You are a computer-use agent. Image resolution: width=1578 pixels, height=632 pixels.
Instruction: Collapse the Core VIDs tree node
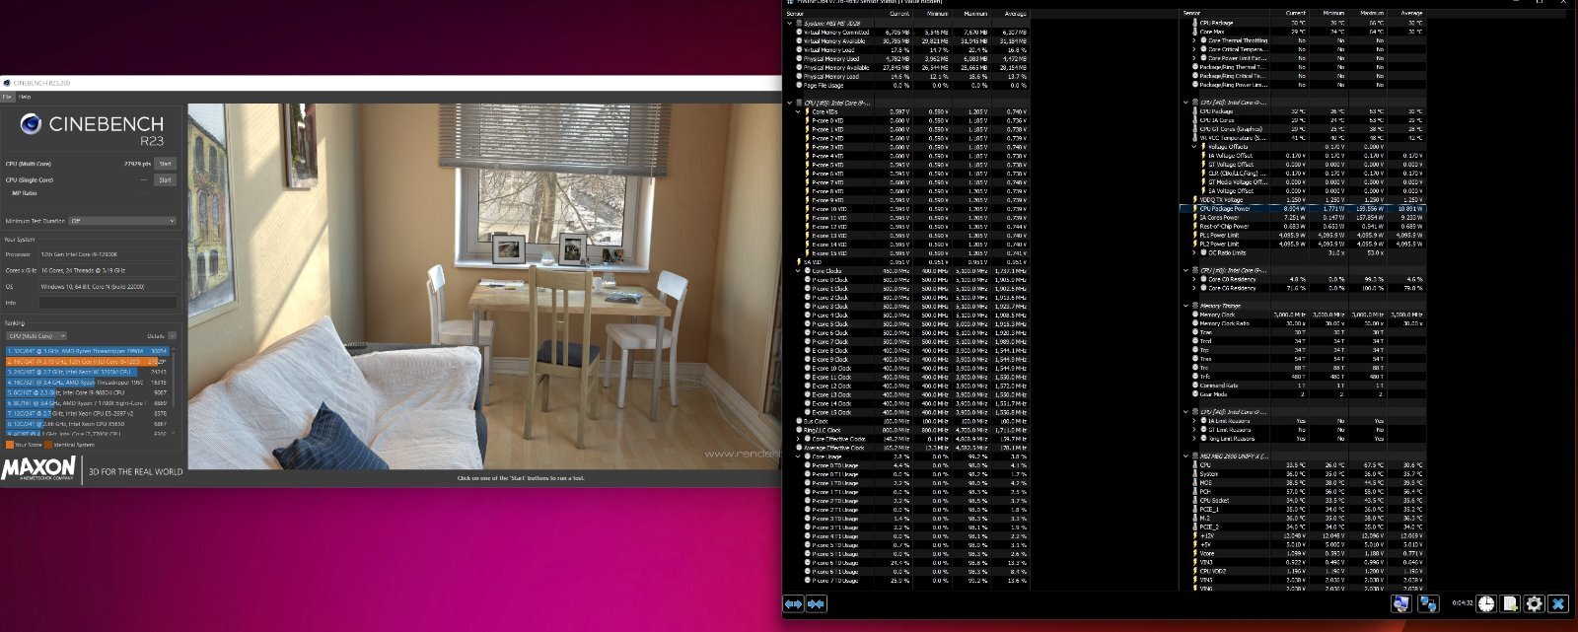tap(799, 111)
